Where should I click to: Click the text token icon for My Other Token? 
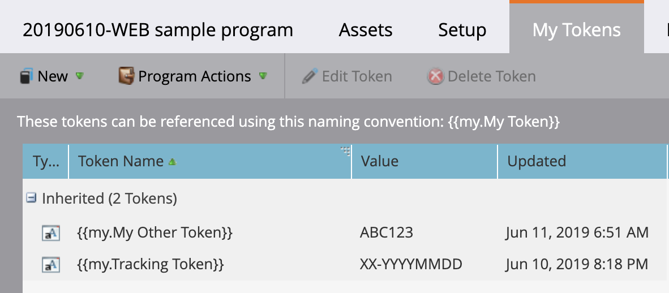pyautogui.click(x=51, y=233)
